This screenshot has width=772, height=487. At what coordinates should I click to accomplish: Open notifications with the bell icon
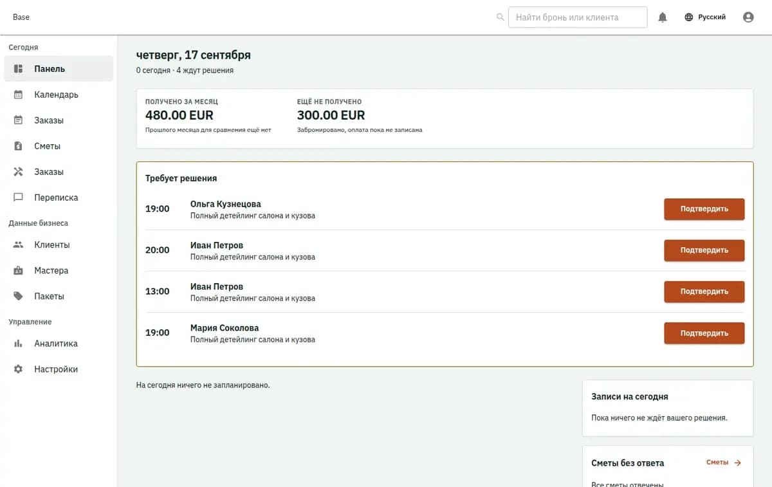663,17
